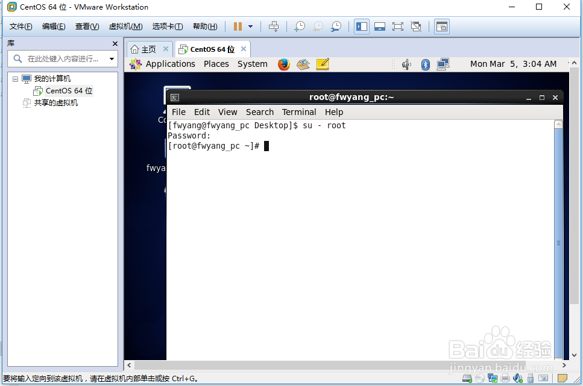The image size is (583, 386).
Task: Open the terminal Help menu
Action: pyautogui.click(x=334, y=112)
